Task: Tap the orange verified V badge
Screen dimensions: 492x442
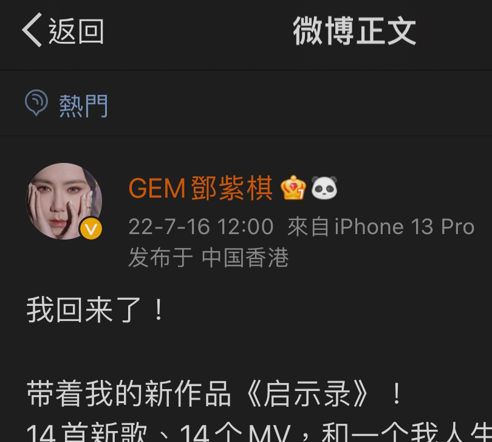Action: [91, 229]
